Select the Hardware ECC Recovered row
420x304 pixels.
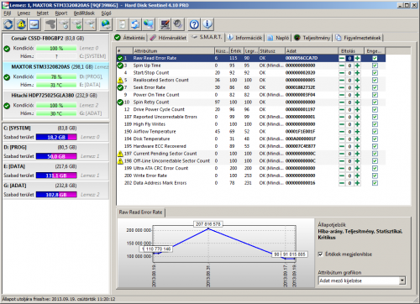tap(251, 146)
